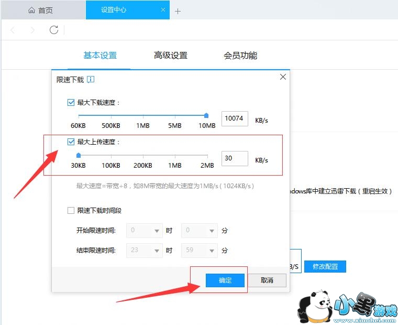Click the 2MB label on upload scale
398x325 pixels.
pos(207,166)
